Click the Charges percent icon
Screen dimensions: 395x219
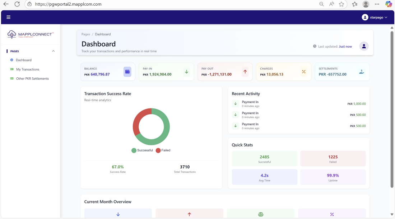pyautogui.click(x=304, y=72)
